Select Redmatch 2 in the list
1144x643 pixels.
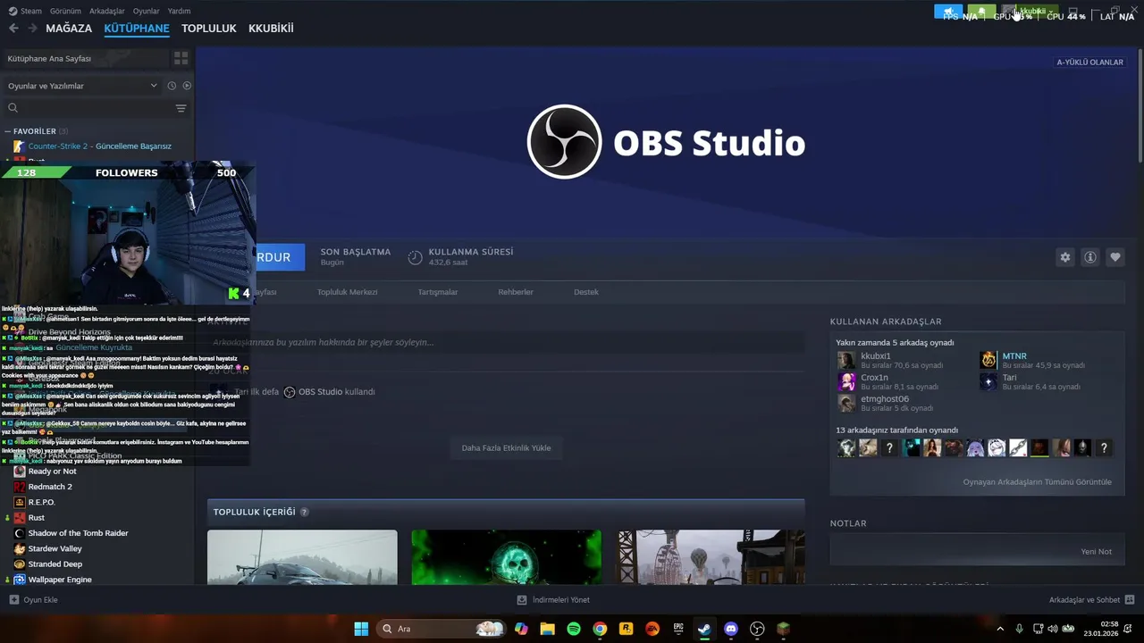click(50, 487)
